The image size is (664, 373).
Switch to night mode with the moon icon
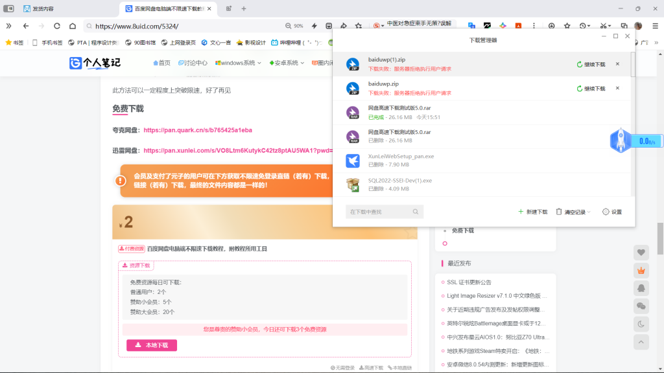click(x=641, y=324)
